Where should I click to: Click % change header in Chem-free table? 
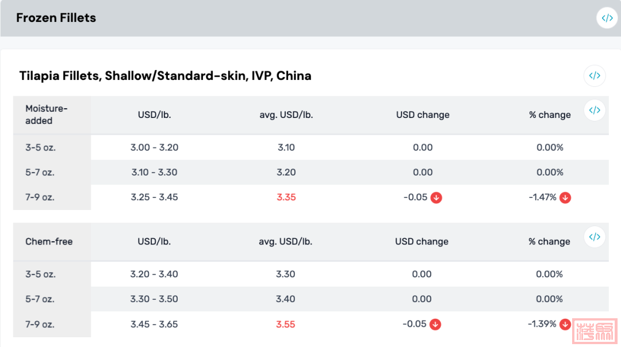(549, 242)
